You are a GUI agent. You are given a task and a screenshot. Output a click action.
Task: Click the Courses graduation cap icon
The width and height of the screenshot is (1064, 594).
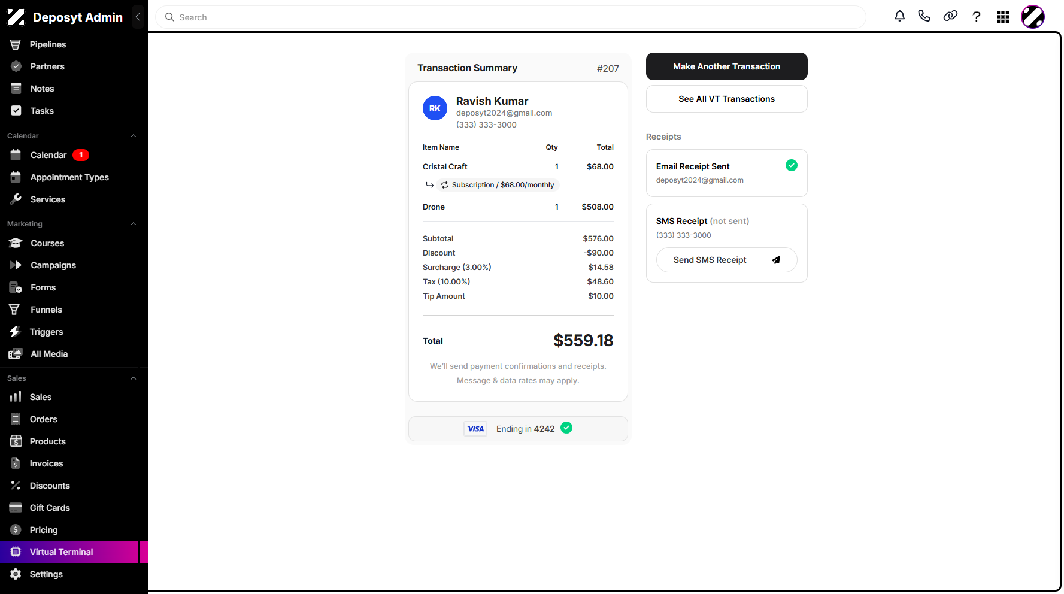pyautogui.click(x=16, y=243)
